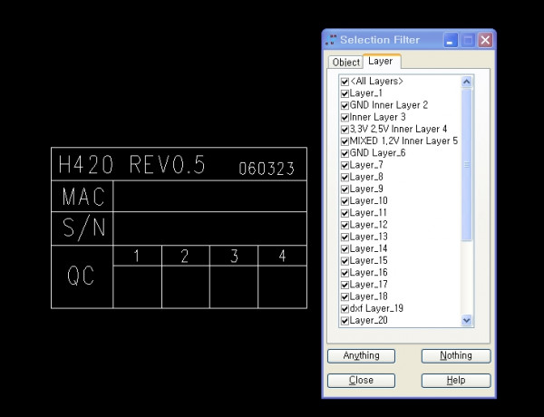Viewport: 544px width, 417px height.
Task: Click the Nothing button
Action: click(x=456, y=356)
